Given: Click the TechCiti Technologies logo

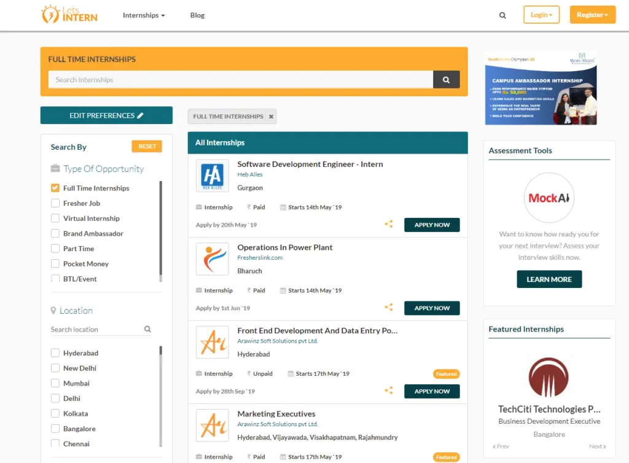Looking at the screenshot, I should point(549,377).
